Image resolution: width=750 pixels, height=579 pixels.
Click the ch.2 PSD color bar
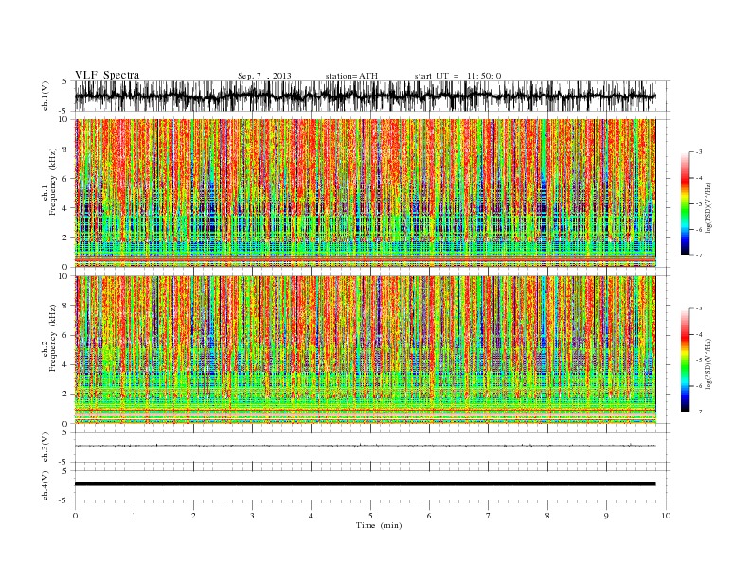pos(685,360)
